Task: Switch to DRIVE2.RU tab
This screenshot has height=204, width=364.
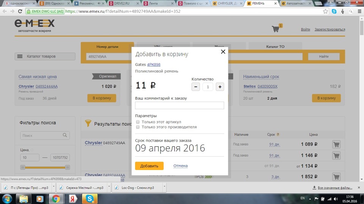Action: [x=124, y=3]
